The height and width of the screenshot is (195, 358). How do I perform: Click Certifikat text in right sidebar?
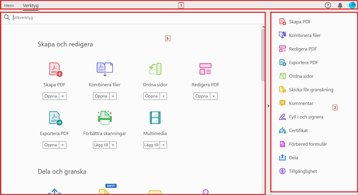click(298, 131)
